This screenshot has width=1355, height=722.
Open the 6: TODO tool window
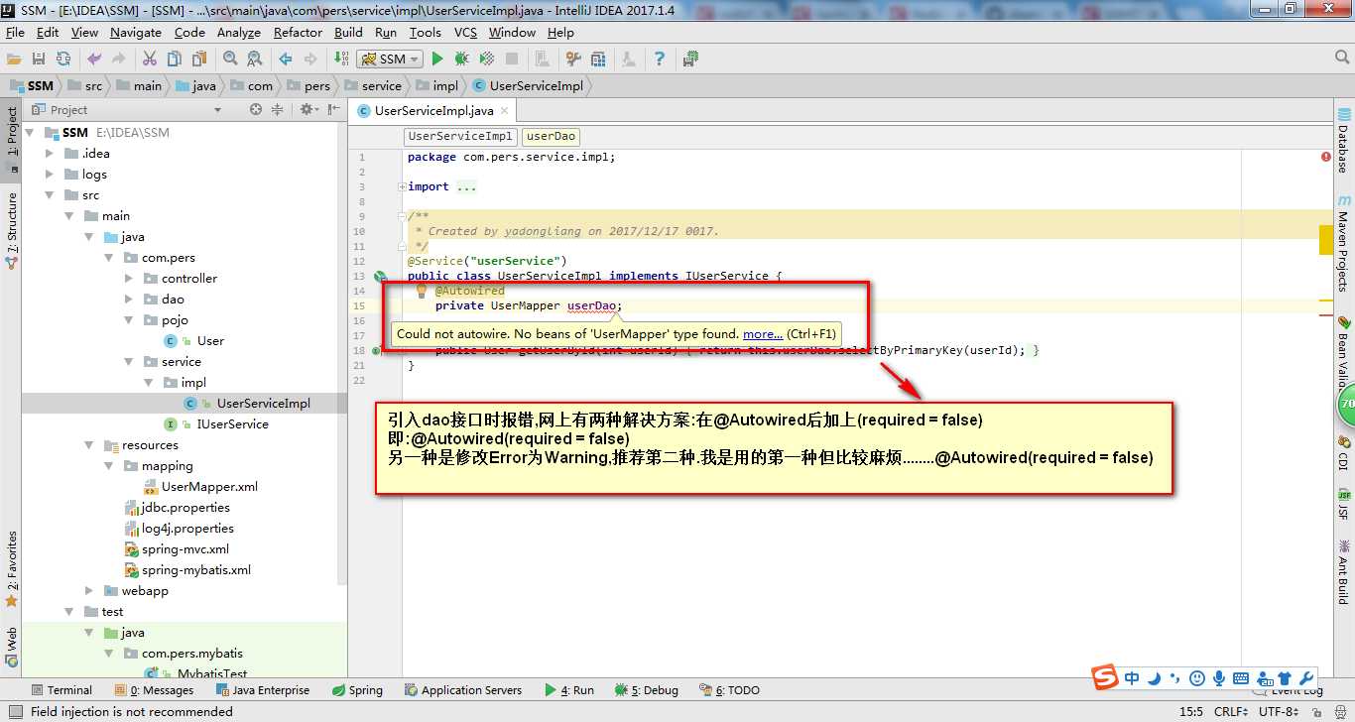[x=729, y=690]
